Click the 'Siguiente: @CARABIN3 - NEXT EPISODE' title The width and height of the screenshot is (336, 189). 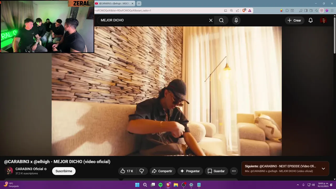point(280,166)
